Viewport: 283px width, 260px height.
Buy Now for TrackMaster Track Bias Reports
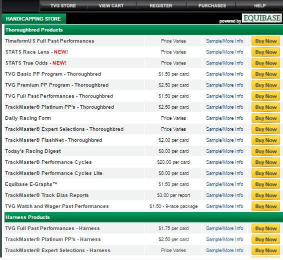point(265,195)
